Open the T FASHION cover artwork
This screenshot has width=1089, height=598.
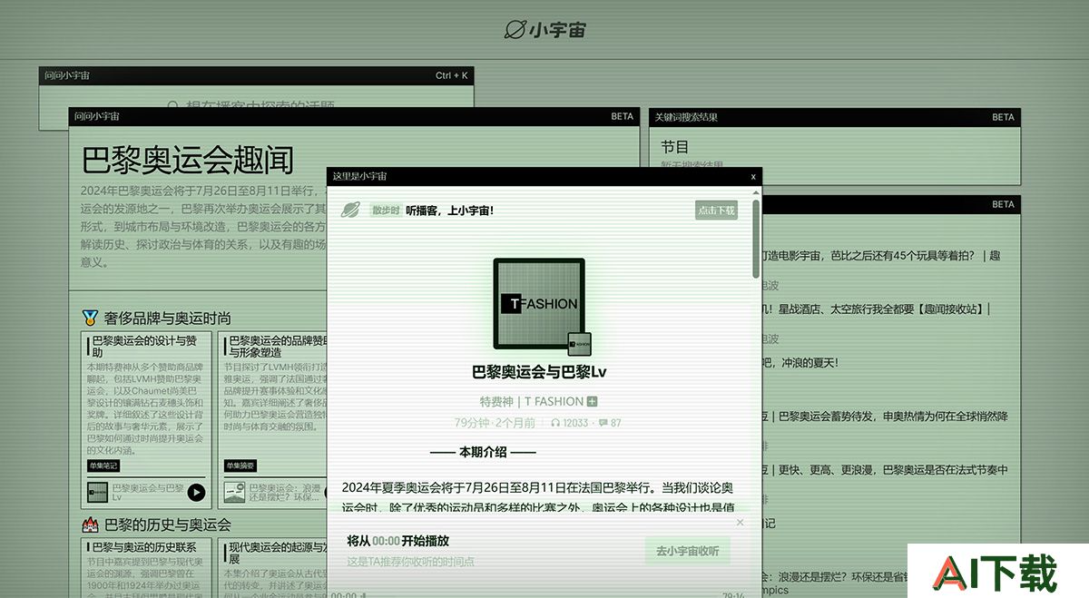click(539, 304)
